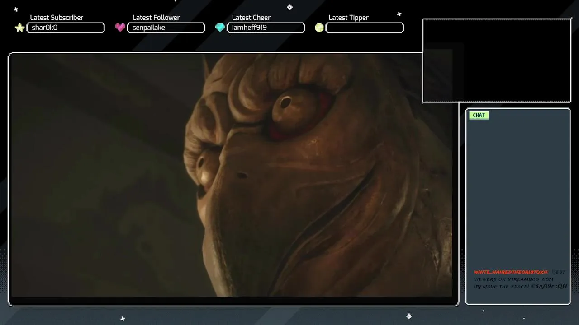579x325 pixels.
Task: Click the yellow star subscriber icon
Action: (19, 28)
